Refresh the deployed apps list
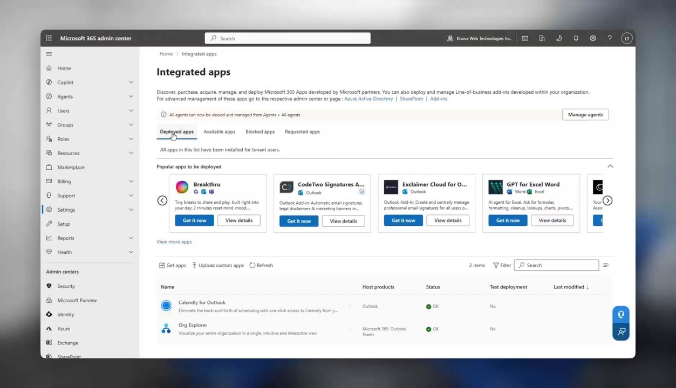The image size is (676, 388). [x=261, y=265]
